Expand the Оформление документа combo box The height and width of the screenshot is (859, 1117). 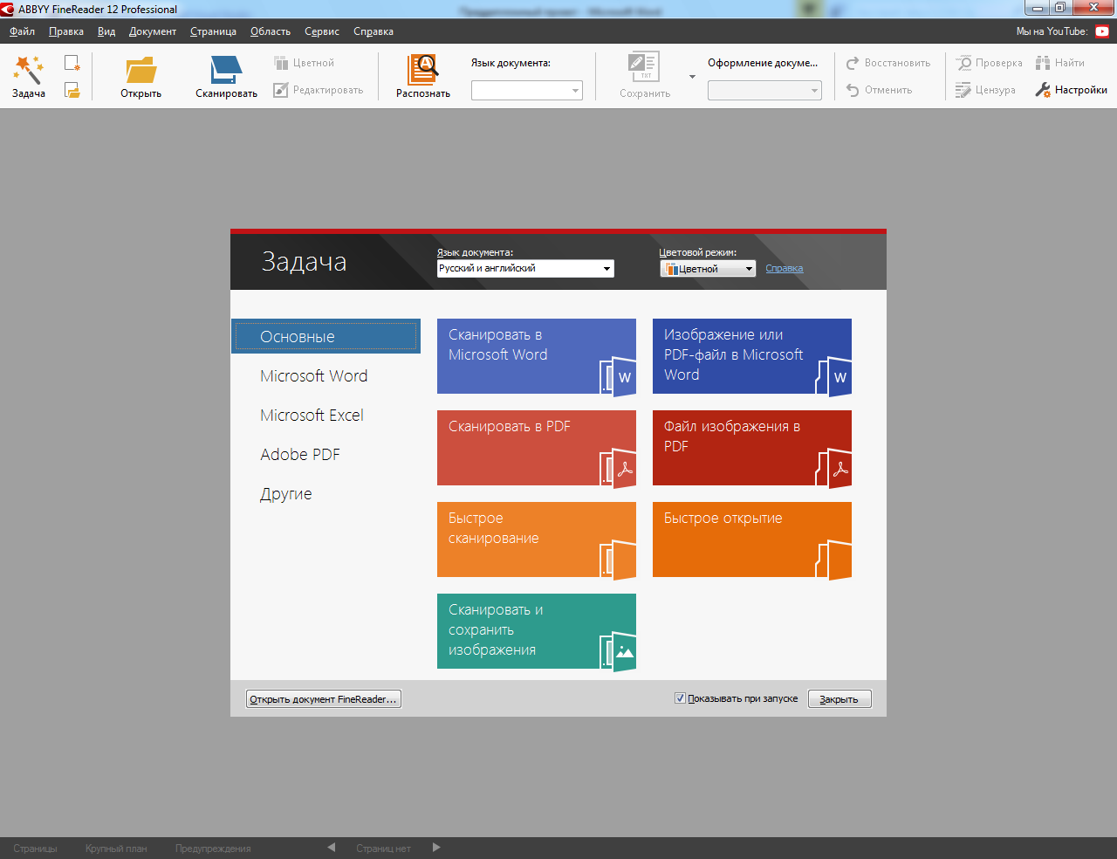click(x=764, y=90)
